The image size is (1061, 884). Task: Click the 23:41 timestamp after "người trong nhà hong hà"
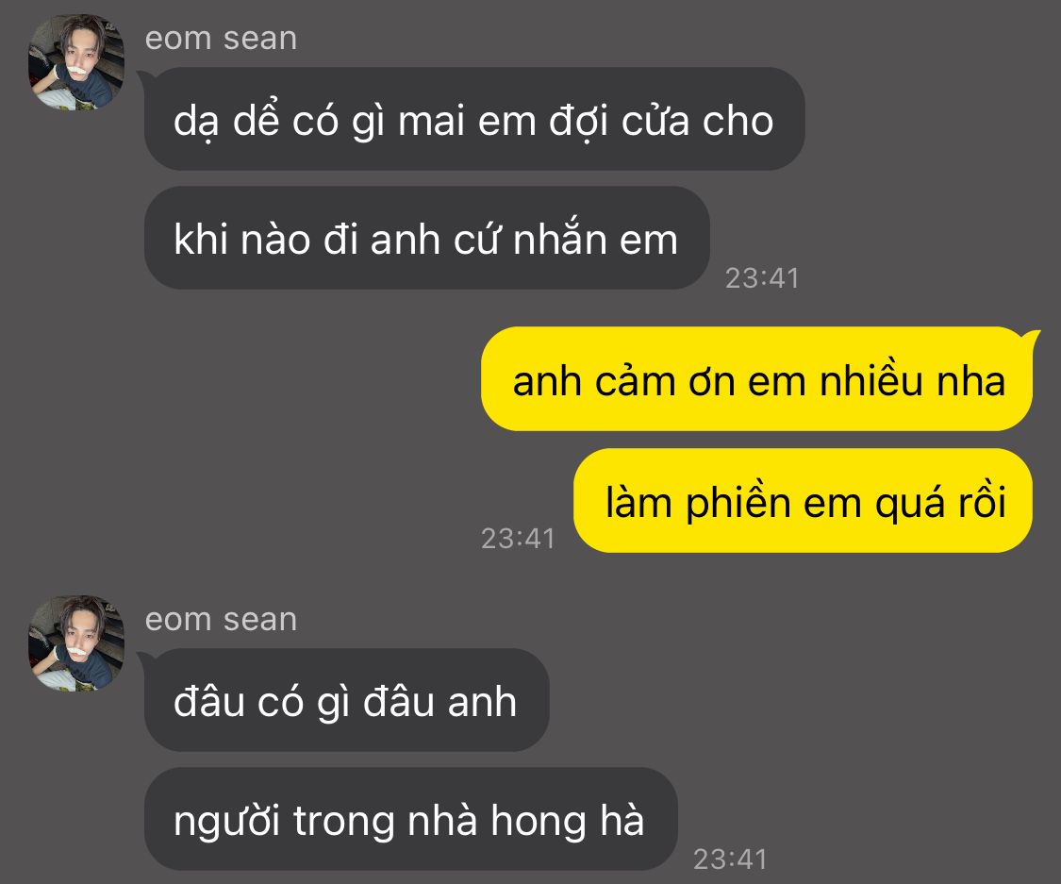[730, 859]
